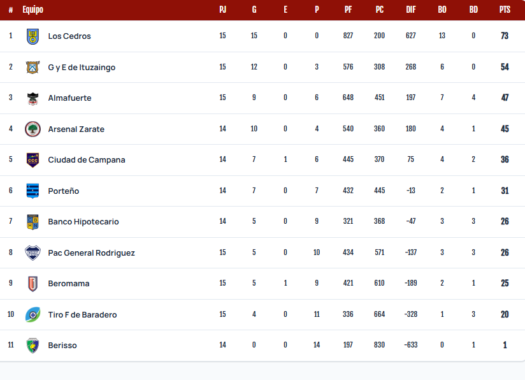Sort table by PTS column header
Image resolution: width=525 pixels, height=380 pixels.
[x=505, y=10]
